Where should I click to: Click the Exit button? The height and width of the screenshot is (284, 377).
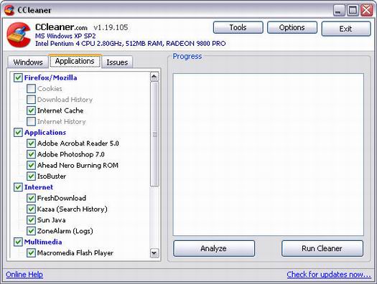point(346,29)
